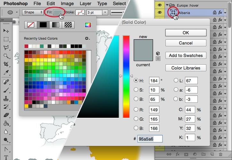Open the tool preset picker arrow
The width and height of the screenshot is (232, 160).
tap(17, 12)
